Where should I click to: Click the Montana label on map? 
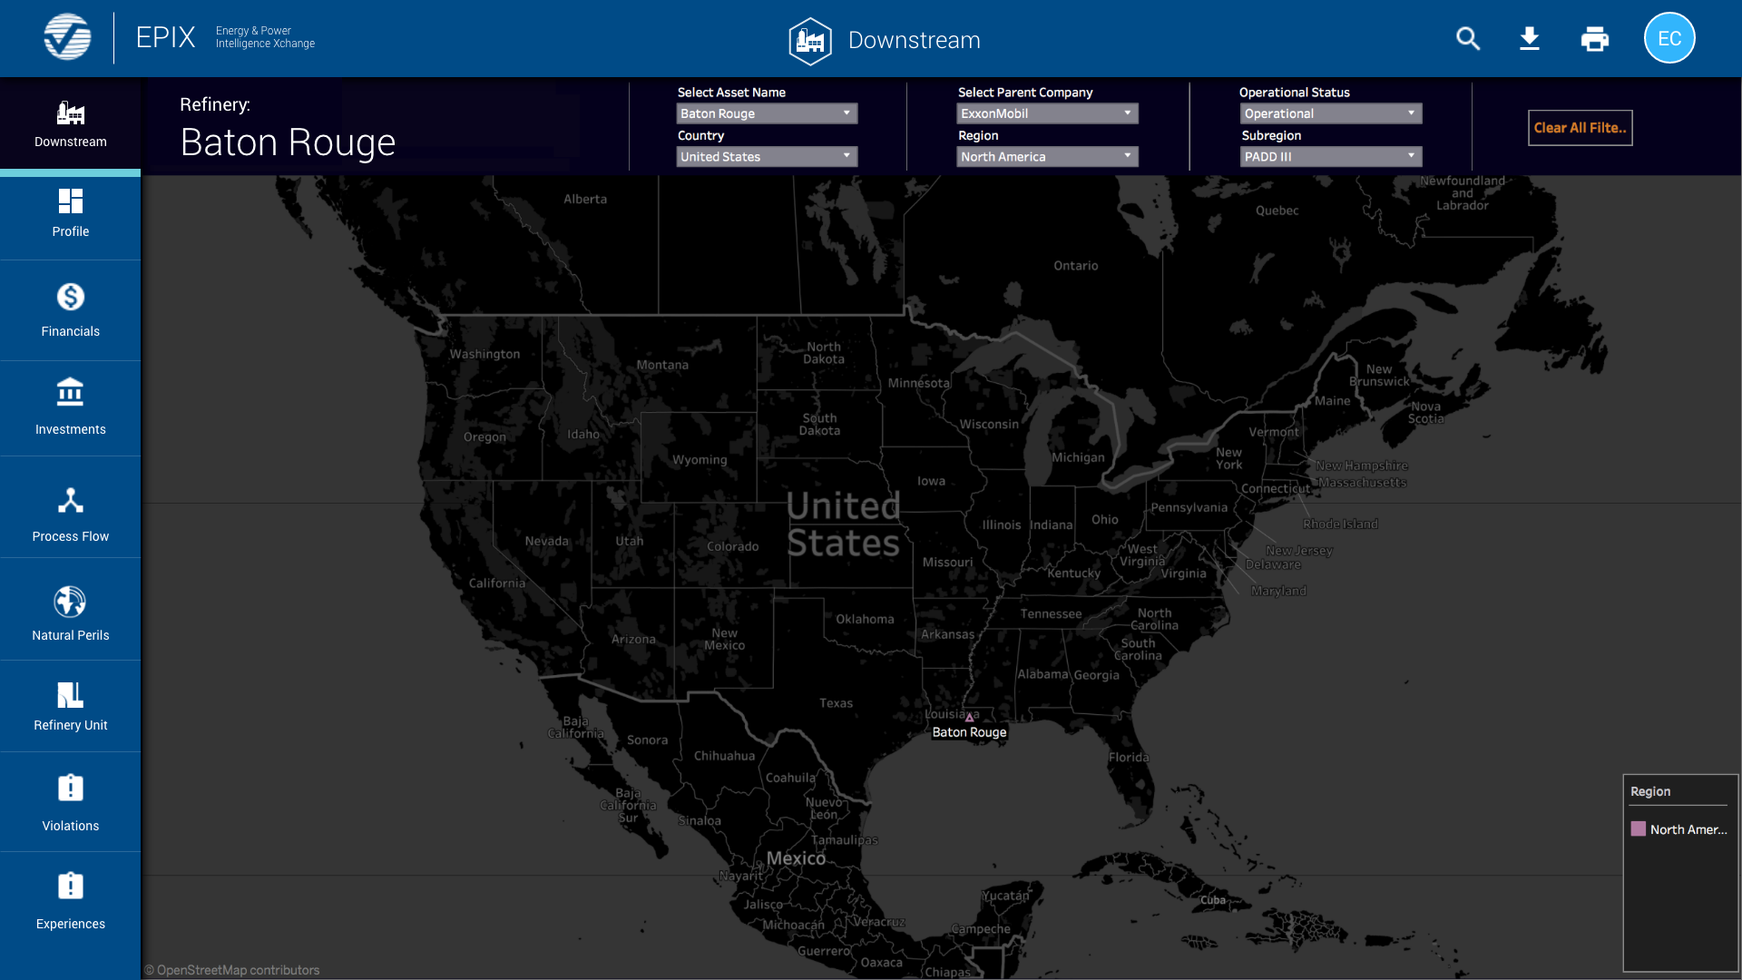point(662,365)
